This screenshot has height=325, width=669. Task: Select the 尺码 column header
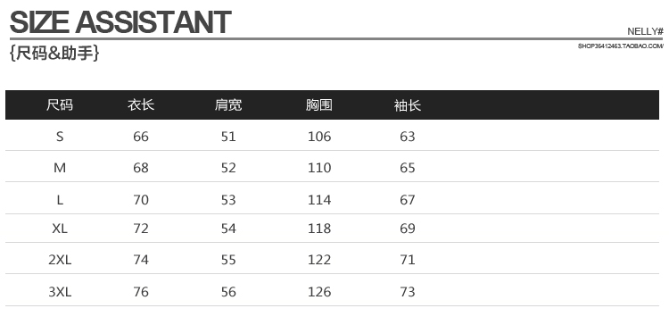tap(60, 105)
